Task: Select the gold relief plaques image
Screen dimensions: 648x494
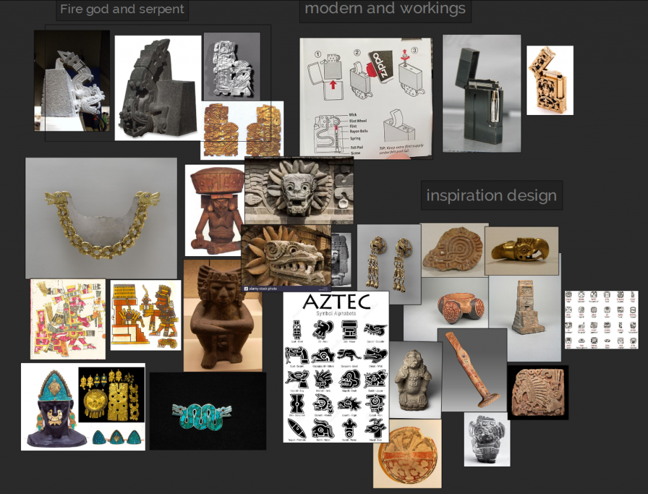Action: click(x=242, y=130)
